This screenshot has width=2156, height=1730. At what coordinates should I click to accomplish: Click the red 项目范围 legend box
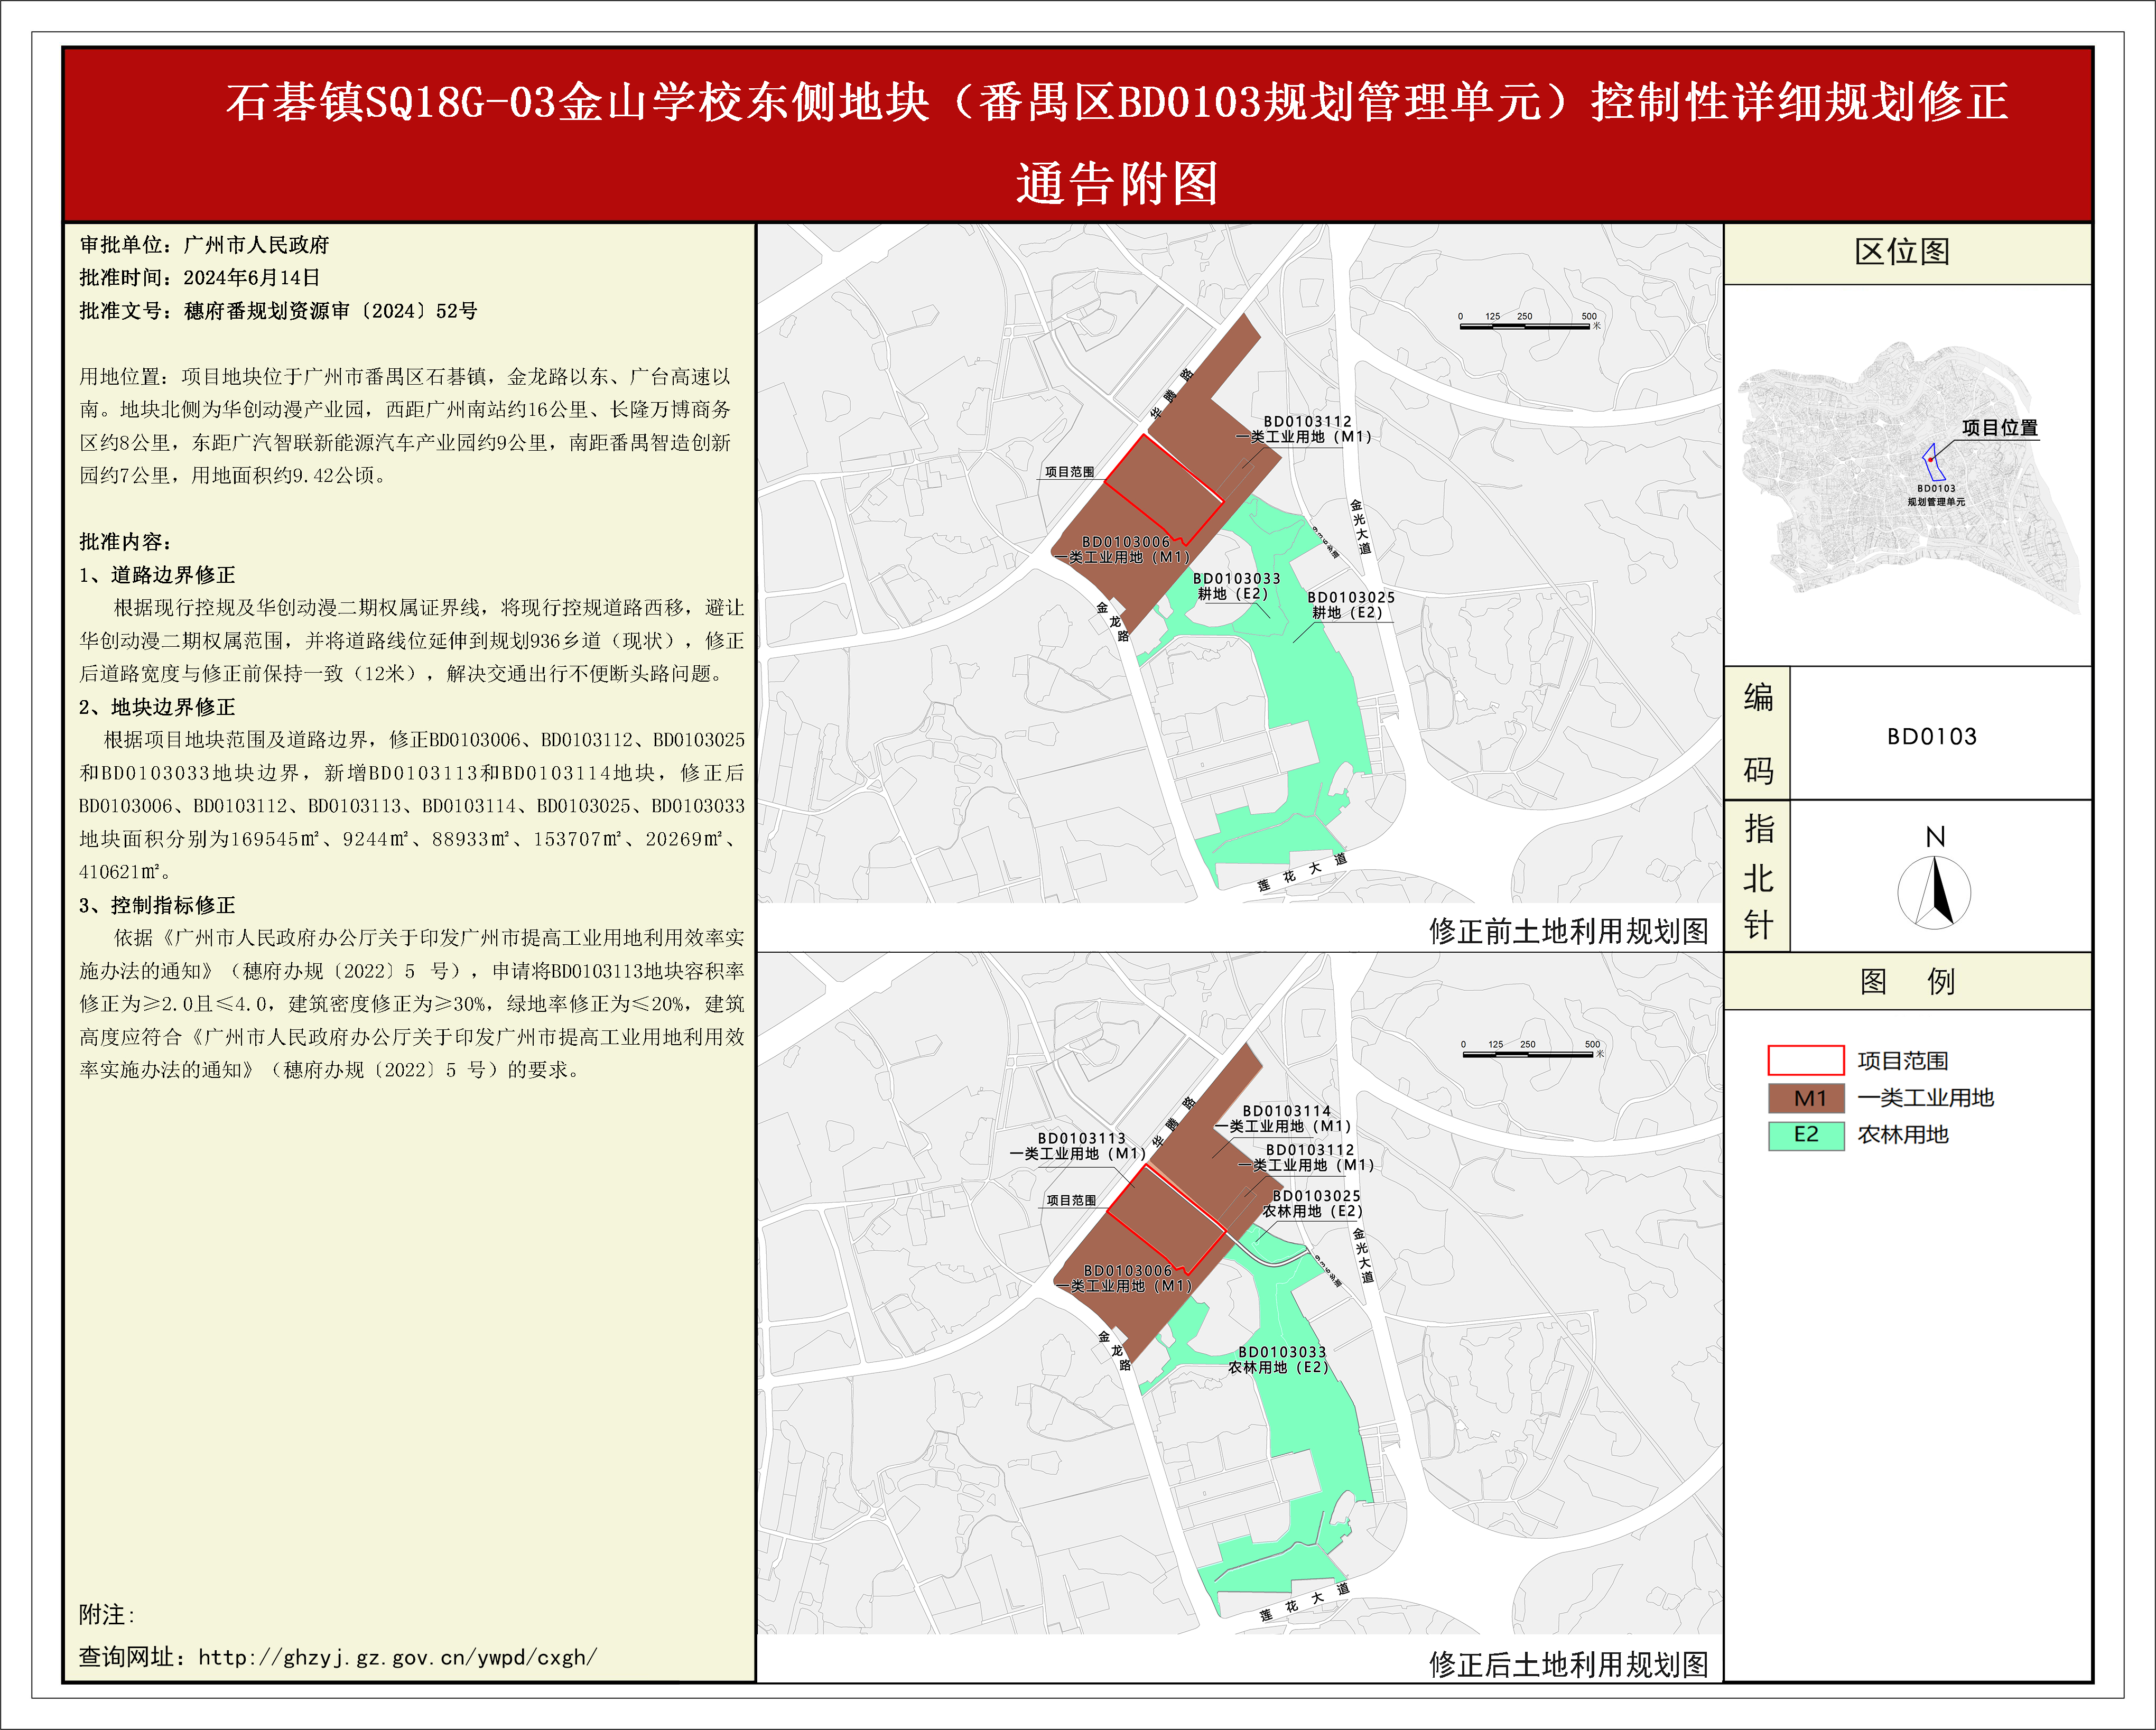point(1805,1060)
